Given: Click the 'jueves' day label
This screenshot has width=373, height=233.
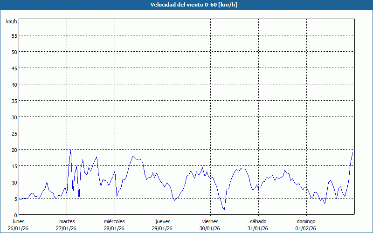Looking at the screenshot, I should tap(162, 221).
